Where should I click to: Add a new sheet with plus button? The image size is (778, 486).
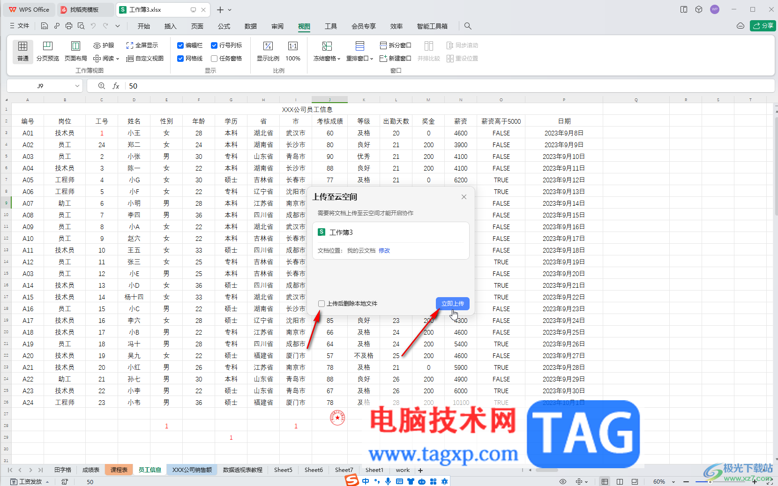(x=420, y=470)
